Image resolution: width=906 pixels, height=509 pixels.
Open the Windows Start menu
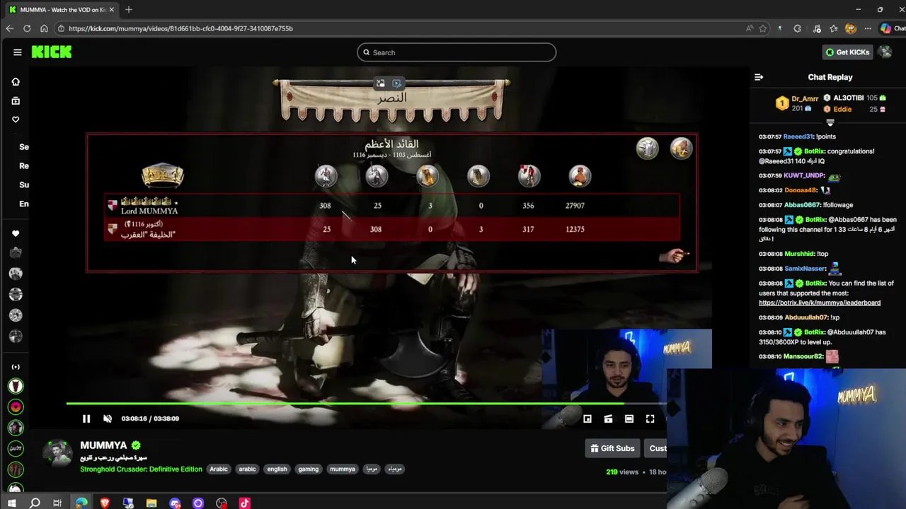pyautogui.click(x=11, y=503)
